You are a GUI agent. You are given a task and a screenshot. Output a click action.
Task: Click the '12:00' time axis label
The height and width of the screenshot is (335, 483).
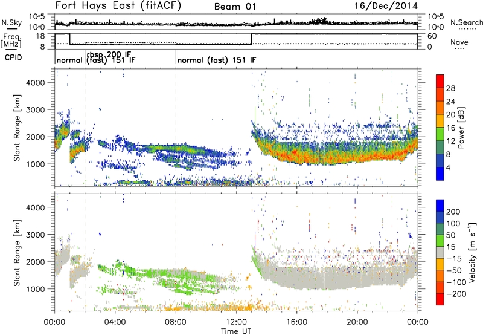[x=236, y=322]
